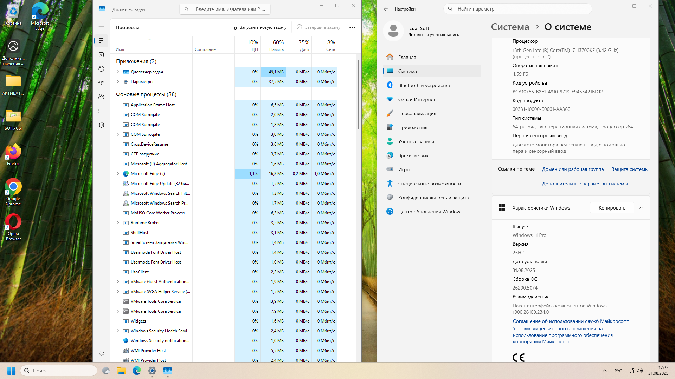Open Защита системы link
The image size is (675, 379).
630,169
